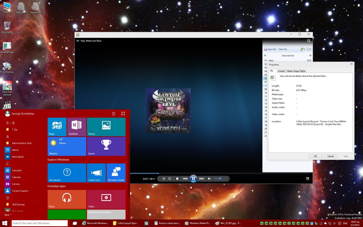Skip to the next track
Image resolution: width=363 pixels, height=227 pixels.
tap(202, 179)
